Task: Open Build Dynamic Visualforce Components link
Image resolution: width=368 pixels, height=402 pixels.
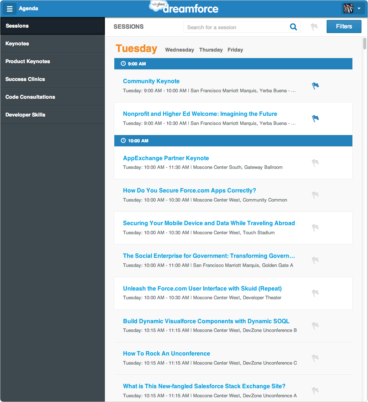Action: tap(206, 321)
